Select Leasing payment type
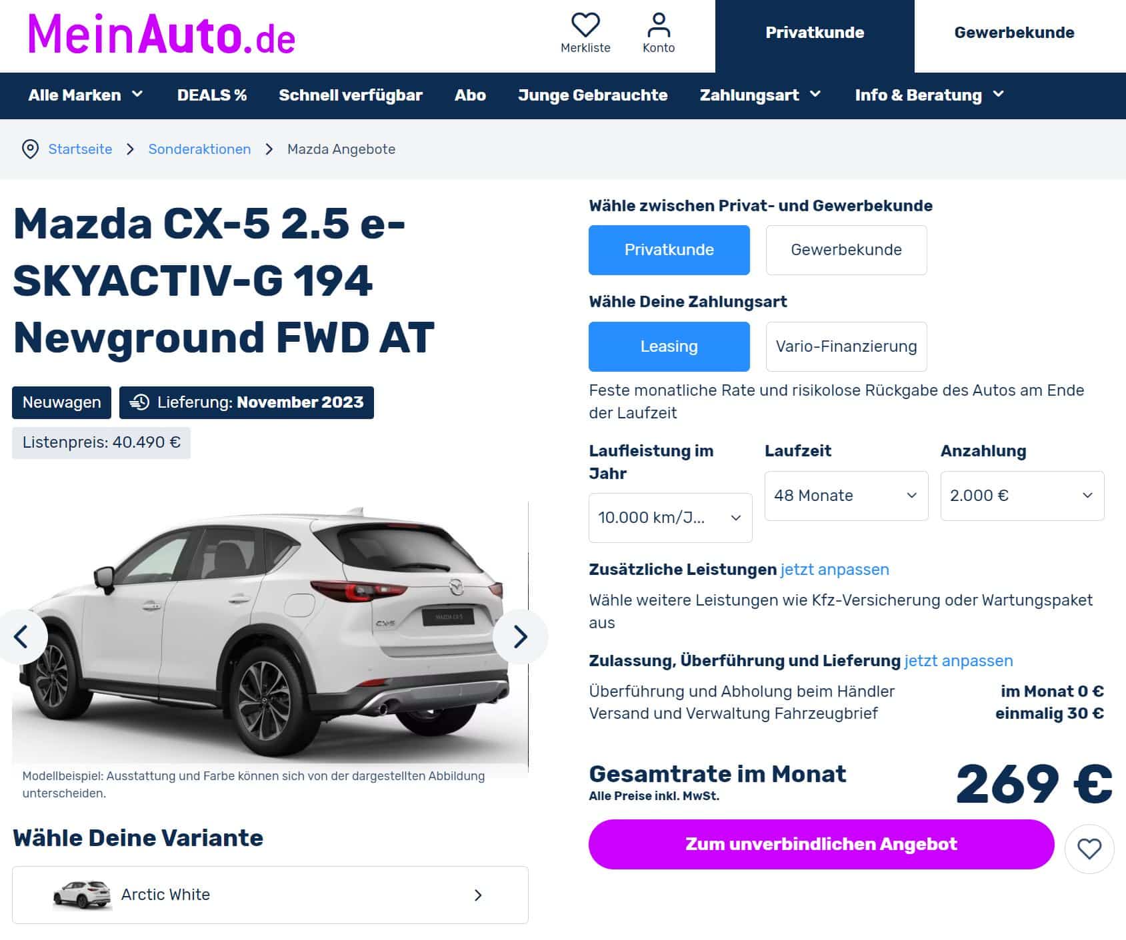Viewport: 1126px width, 940px height. click(669, 346)
